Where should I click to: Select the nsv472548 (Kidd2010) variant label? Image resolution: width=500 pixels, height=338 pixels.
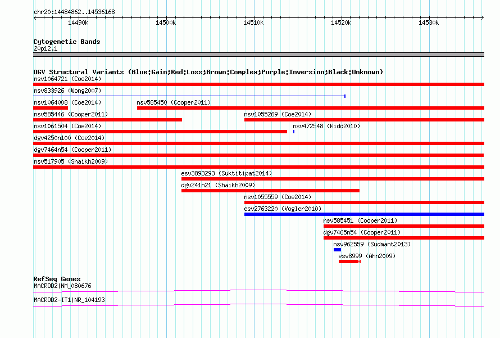[326, 126]
